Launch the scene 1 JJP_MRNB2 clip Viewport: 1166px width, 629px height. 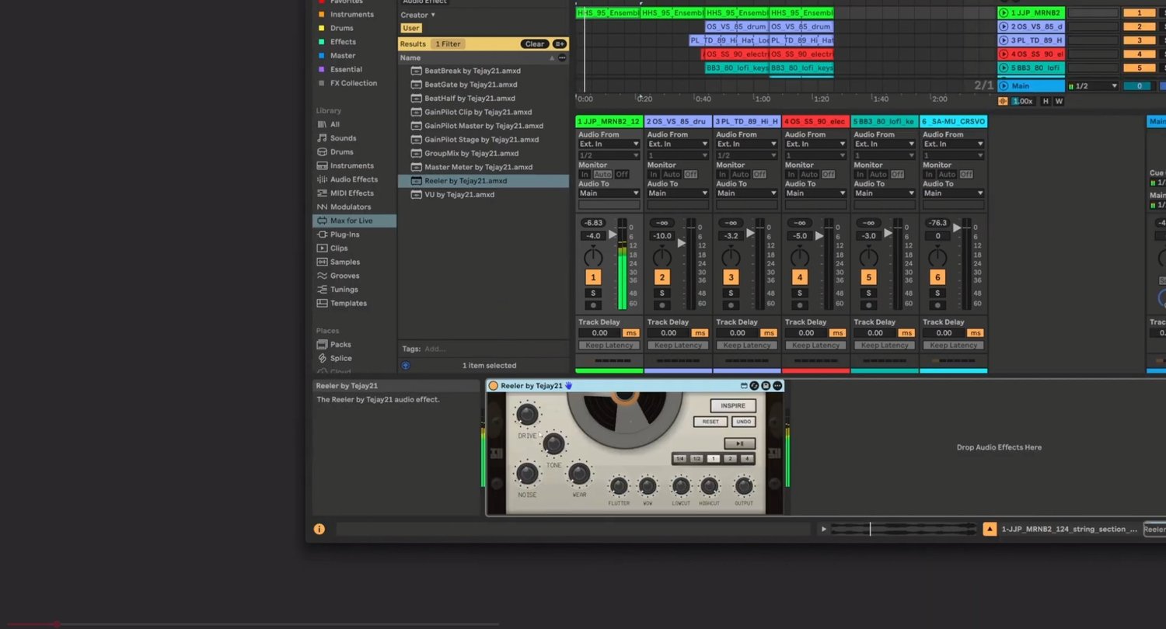point(1004,13)
